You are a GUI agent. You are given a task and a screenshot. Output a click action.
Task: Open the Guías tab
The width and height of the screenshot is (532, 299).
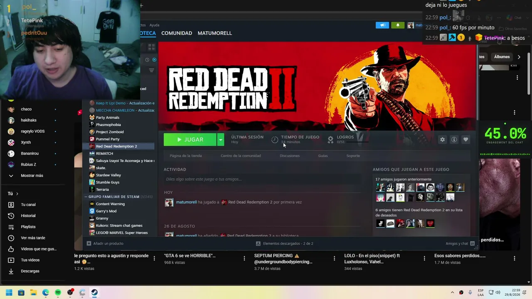coord(323,156)
